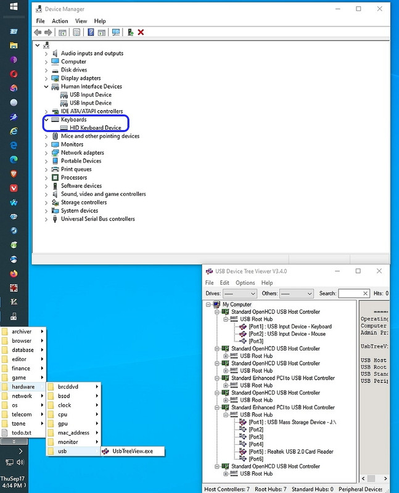Expand overflow chevron below the launcher menu
Viewport: 399px width, 493px height.
[x=14, y=442]
